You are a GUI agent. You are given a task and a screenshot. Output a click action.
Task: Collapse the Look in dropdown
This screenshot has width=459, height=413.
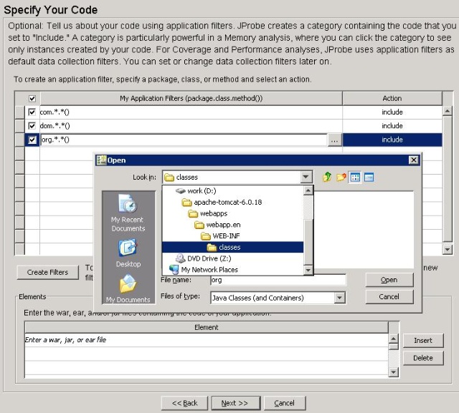click(306, 178)
